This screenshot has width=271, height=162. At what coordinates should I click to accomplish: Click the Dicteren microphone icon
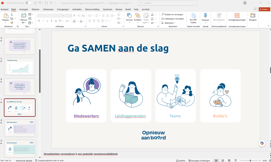pyautogui.click(x=205, y=15)
